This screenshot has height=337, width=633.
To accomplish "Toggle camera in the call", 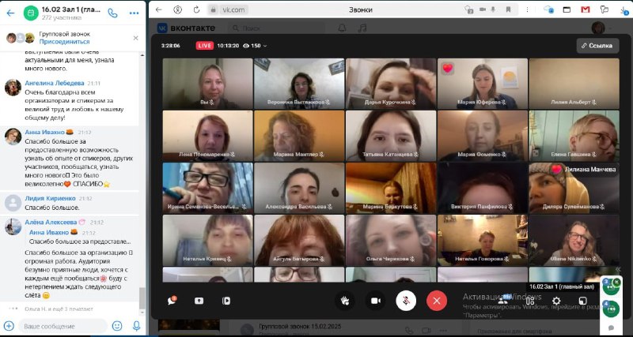I will point(376,301).
